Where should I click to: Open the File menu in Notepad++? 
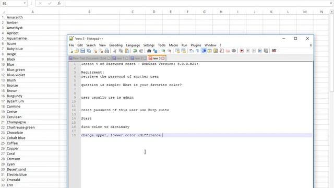pyautogui.click(x=71, y=45)
